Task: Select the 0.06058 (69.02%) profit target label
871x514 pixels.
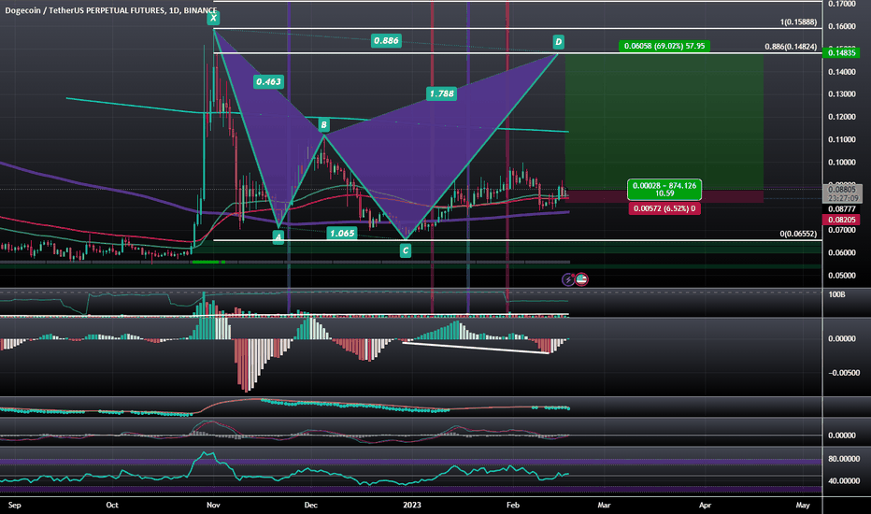Action: pyautogui.click(x=664, y=46)
